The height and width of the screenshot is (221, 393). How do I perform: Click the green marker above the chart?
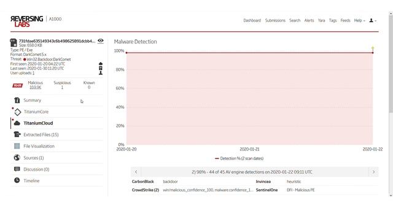point(373,48)
